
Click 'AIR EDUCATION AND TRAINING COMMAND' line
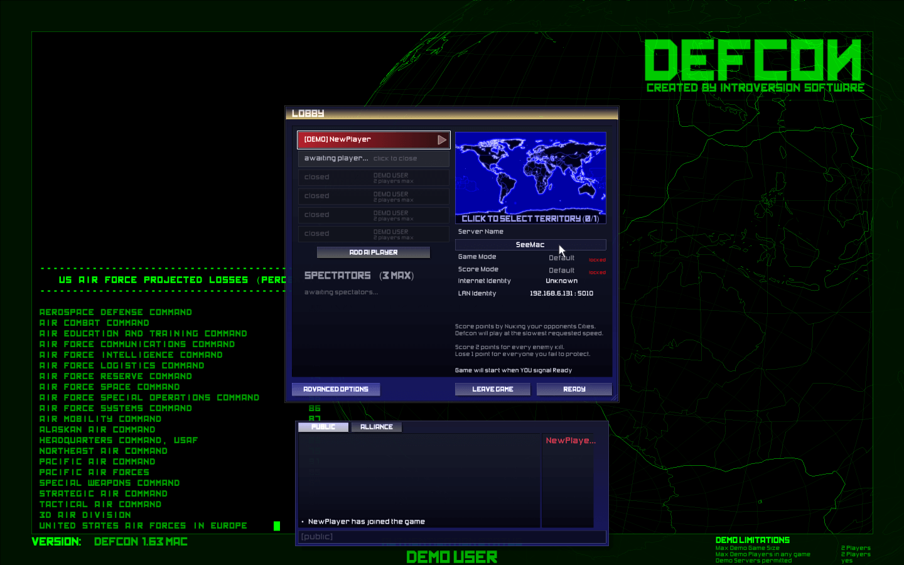tap(143, 333)
